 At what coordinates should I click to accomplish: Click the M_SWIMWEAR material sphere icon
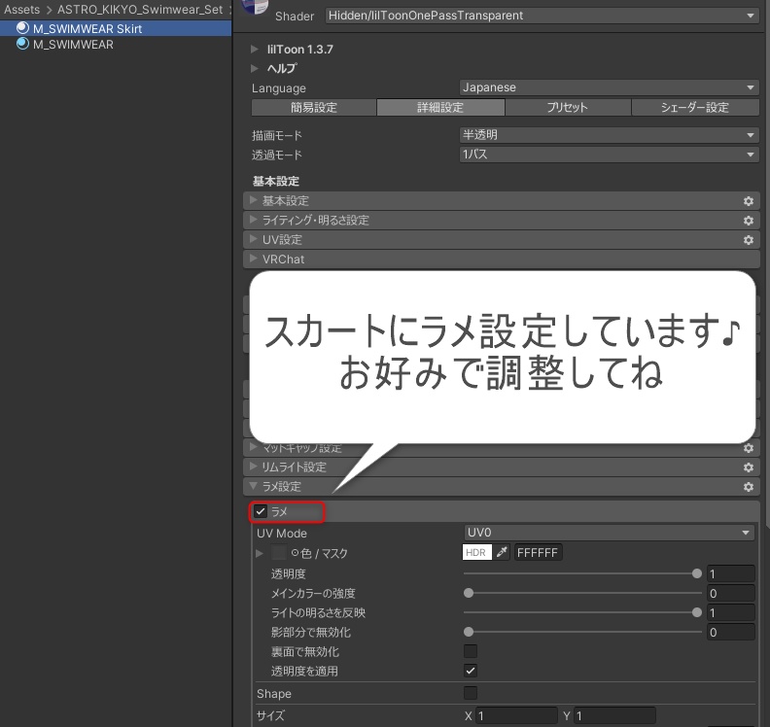22,44
